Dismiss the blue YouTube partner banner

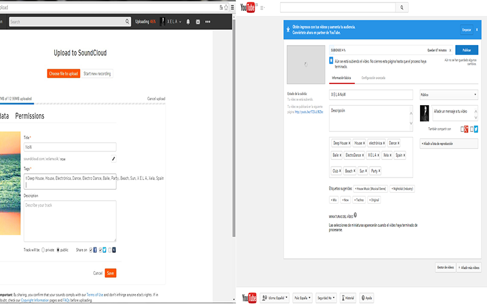[477, 30]
